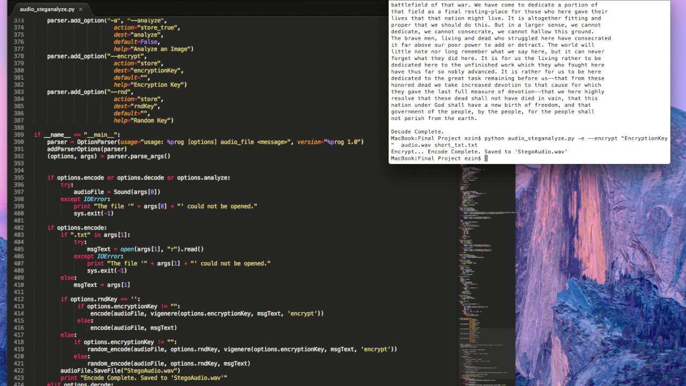The height and width of the screenshot is (386, 686).
Task: Click the 'parser = OptionParser(usage=' line
Action: 205,142
